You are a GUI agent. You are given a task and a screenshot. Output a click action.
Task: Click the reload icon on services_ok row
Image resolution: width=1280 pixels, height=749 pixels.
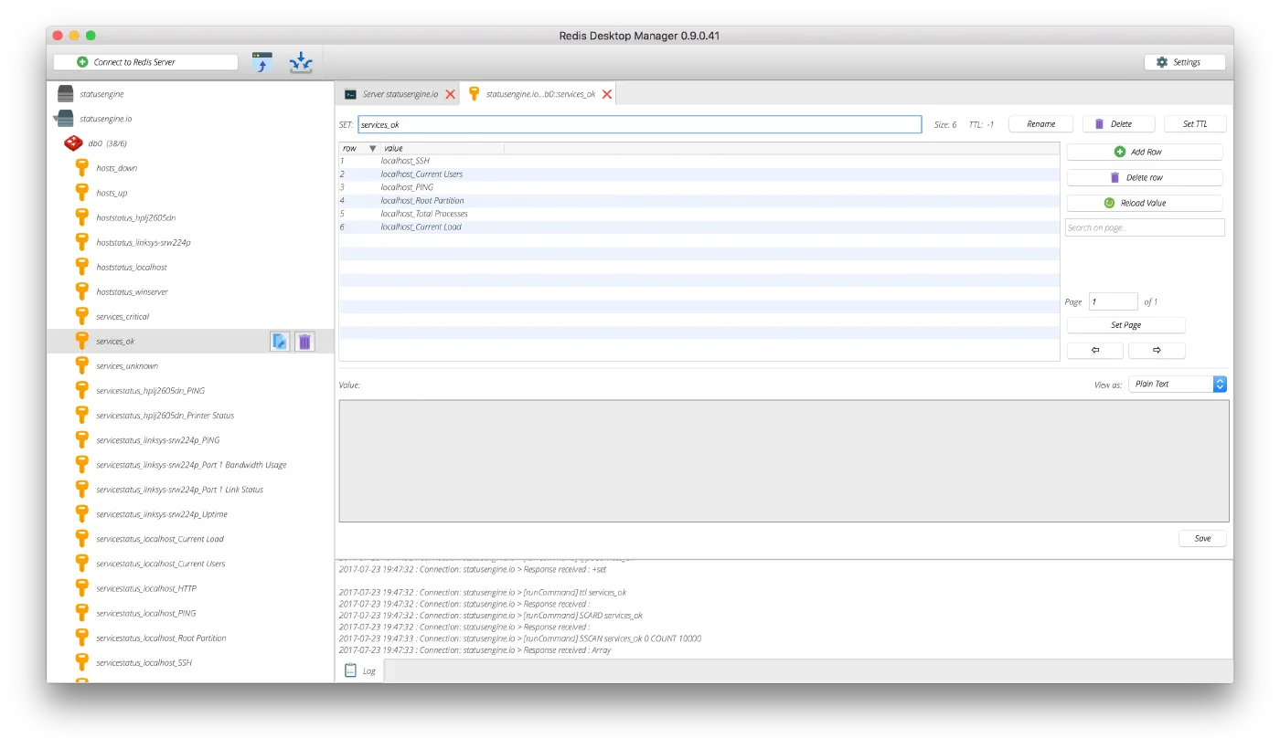pyautogui.click(x=280, y=342)
